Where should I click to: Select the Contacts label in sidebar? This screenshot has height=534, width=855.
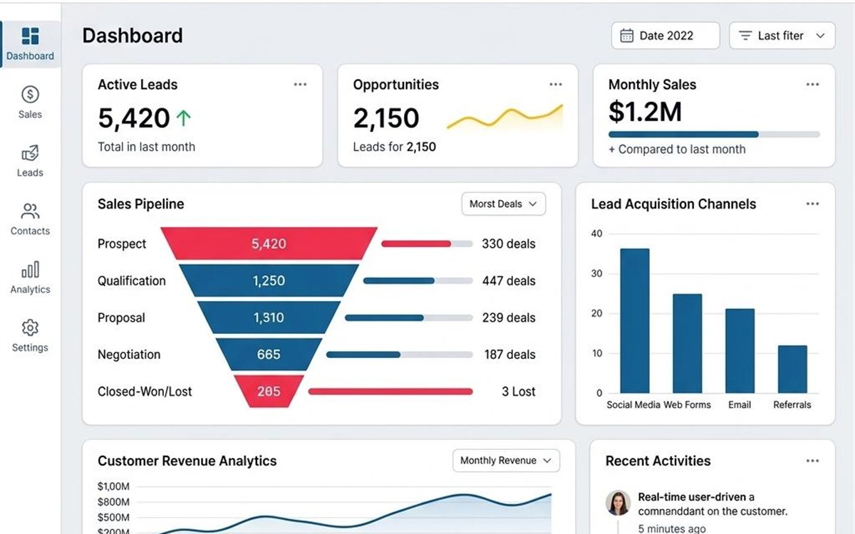point(30,231)
